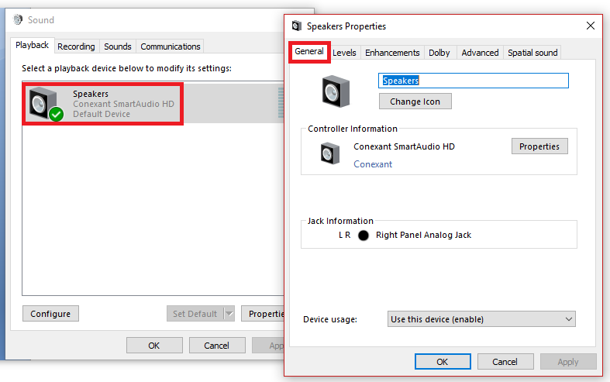Click the Configure button

(x=50, y=314)
